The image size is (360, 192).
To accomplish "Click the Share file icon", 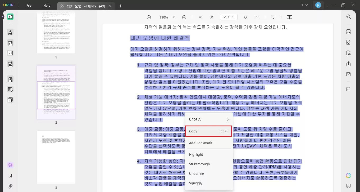I will (x=348, y=64).
